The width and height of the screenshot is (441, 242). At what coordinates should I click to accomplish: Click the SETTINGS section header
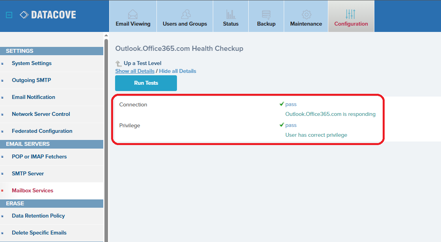point(52,51)
